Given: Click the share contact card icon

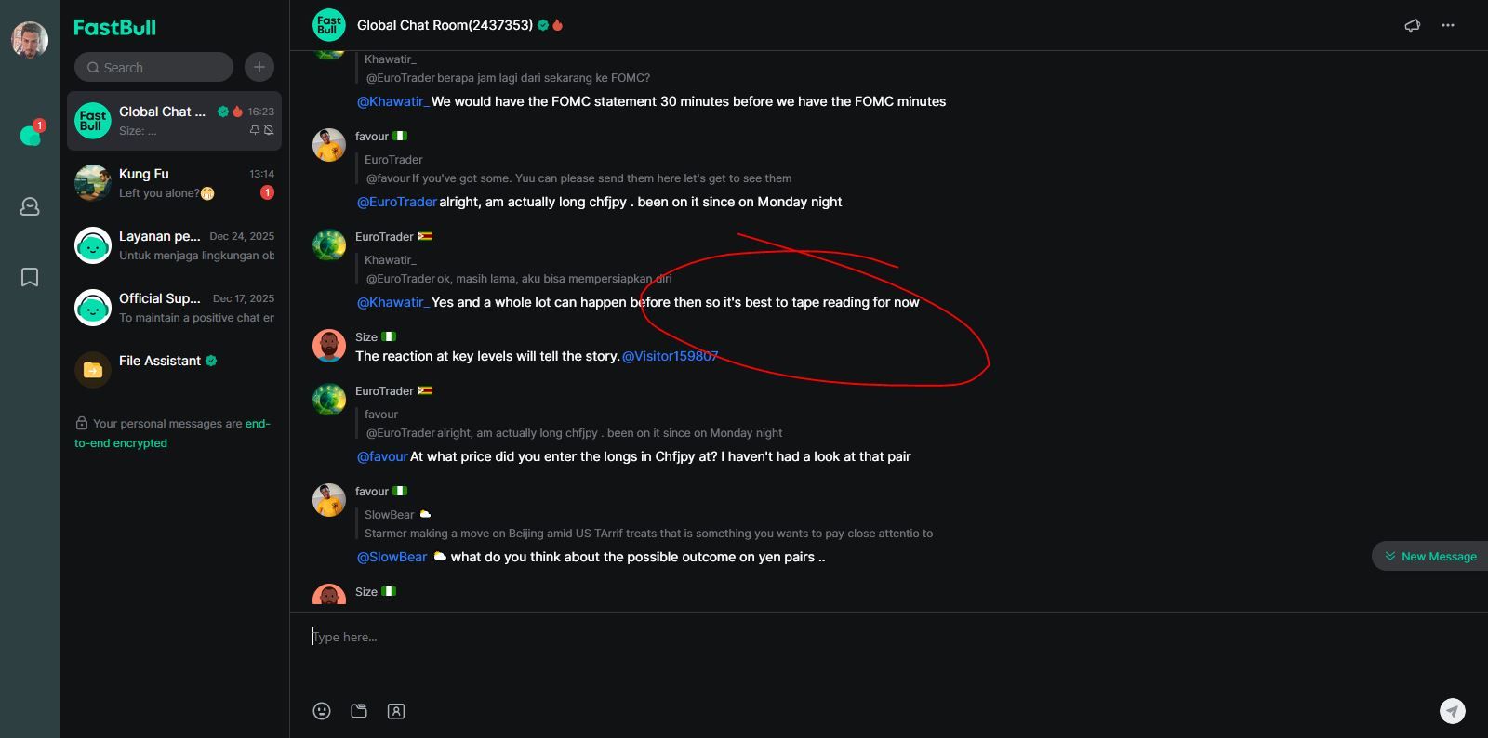Looking at the screenshot, I should pos(396,711).
